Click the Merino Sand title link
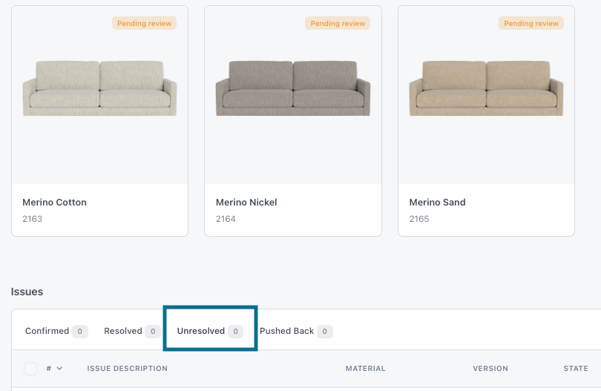Screen dimensions: 601x391 click(x=437, y=203)
